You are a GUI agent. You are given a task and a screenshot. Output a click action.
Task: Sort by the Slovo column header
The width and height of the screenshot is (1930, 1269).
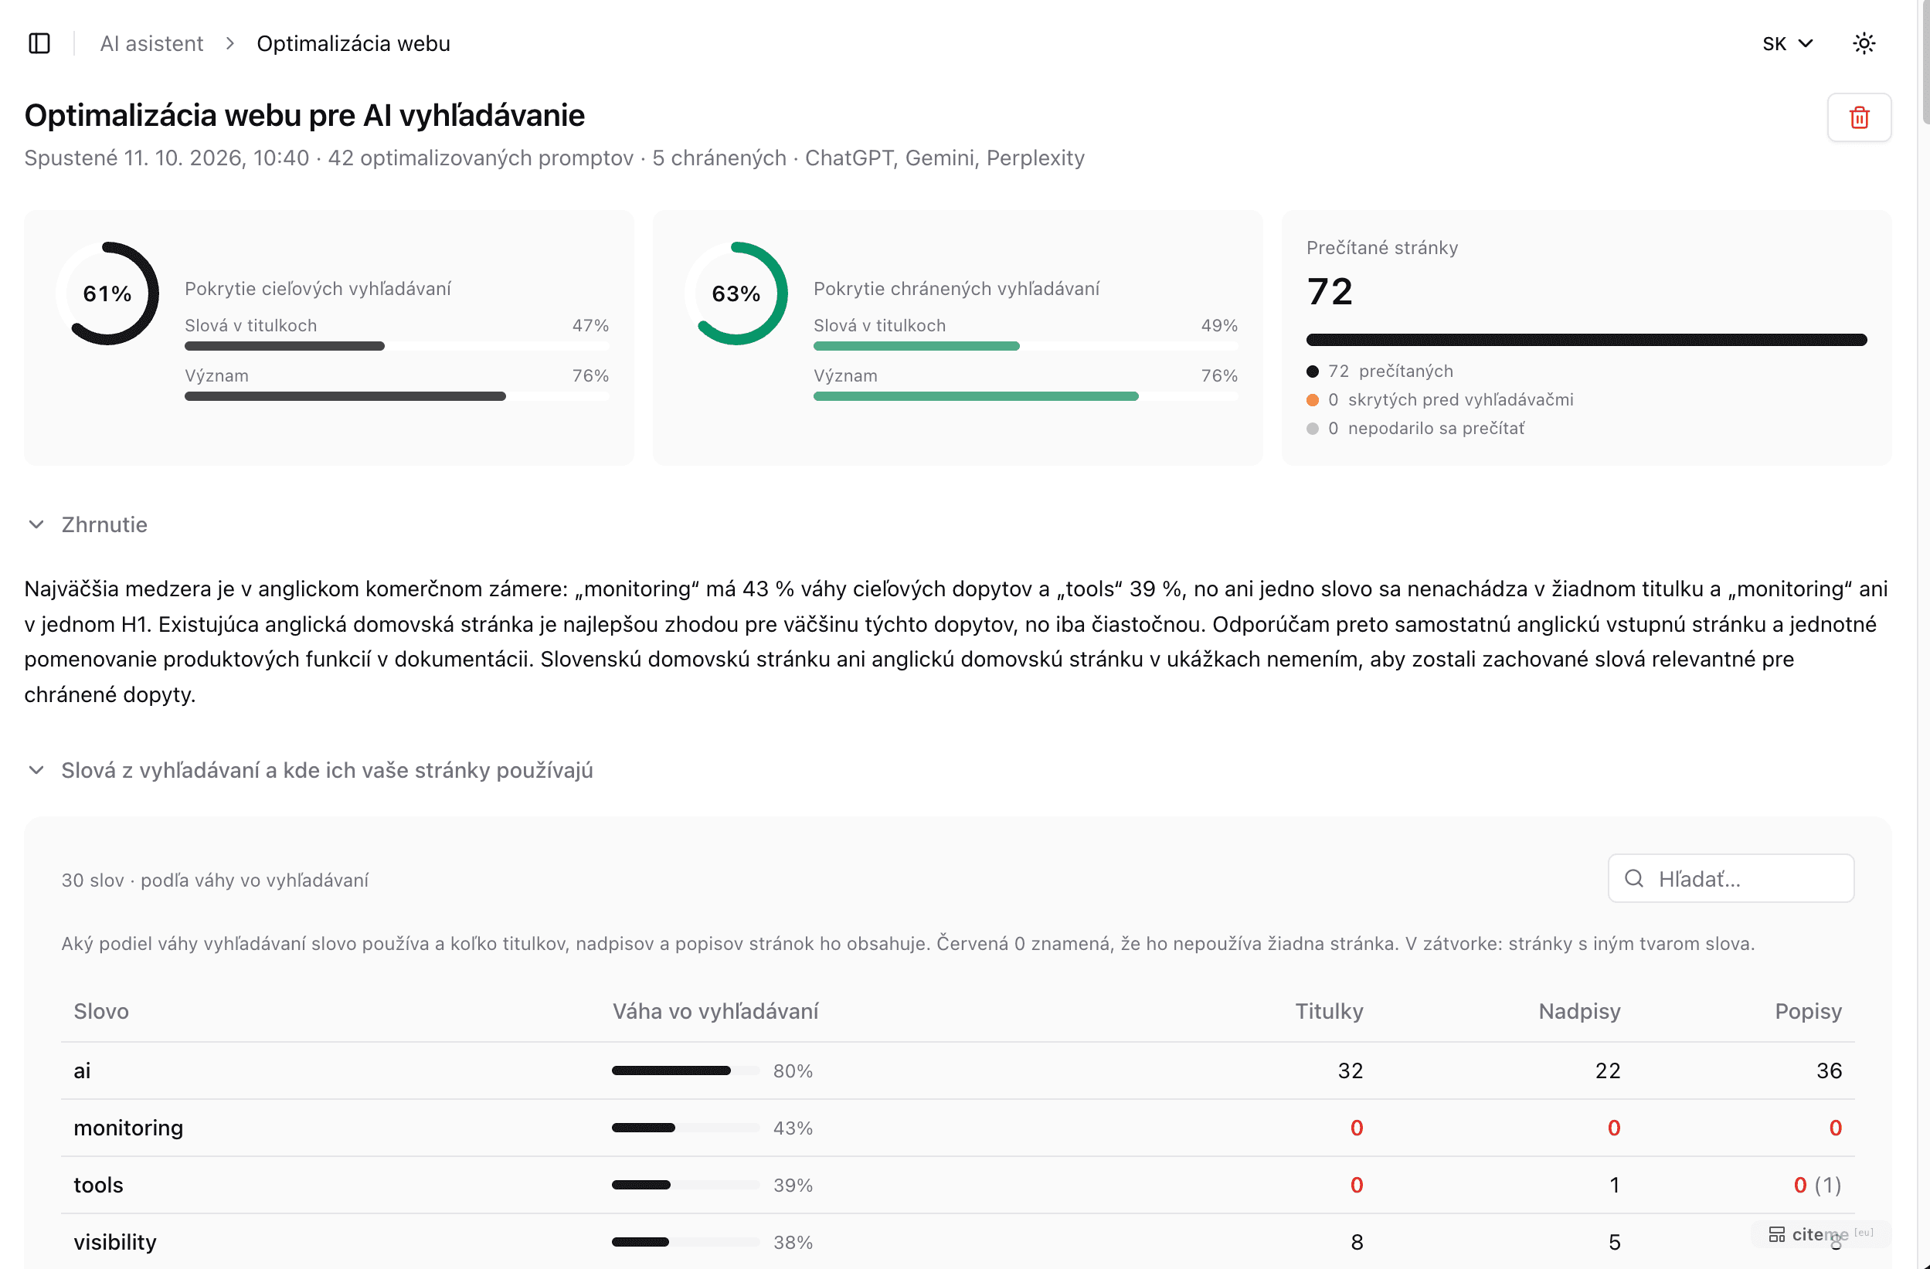click(101, 1011)
